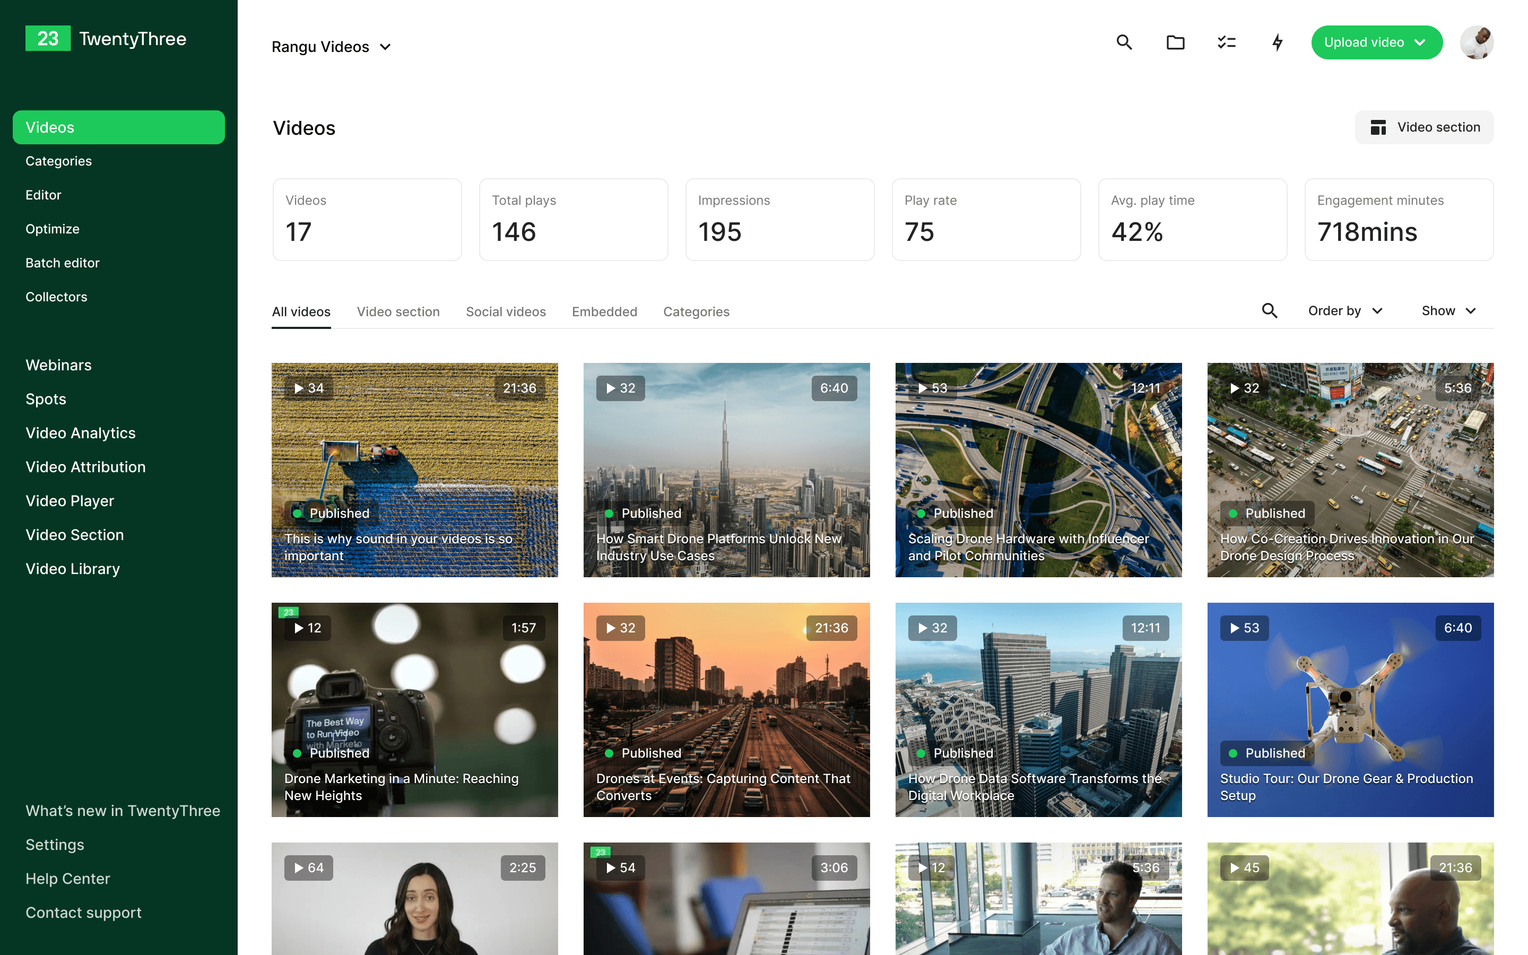This screenshot has height=955, width=1528.
Task: Click the 34 plays badge on first video
Action: [x=309, y=388]
